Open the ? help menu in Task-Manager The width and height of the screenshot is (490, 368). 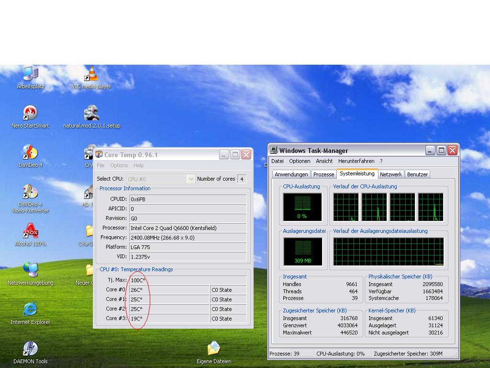click(381, 161)
